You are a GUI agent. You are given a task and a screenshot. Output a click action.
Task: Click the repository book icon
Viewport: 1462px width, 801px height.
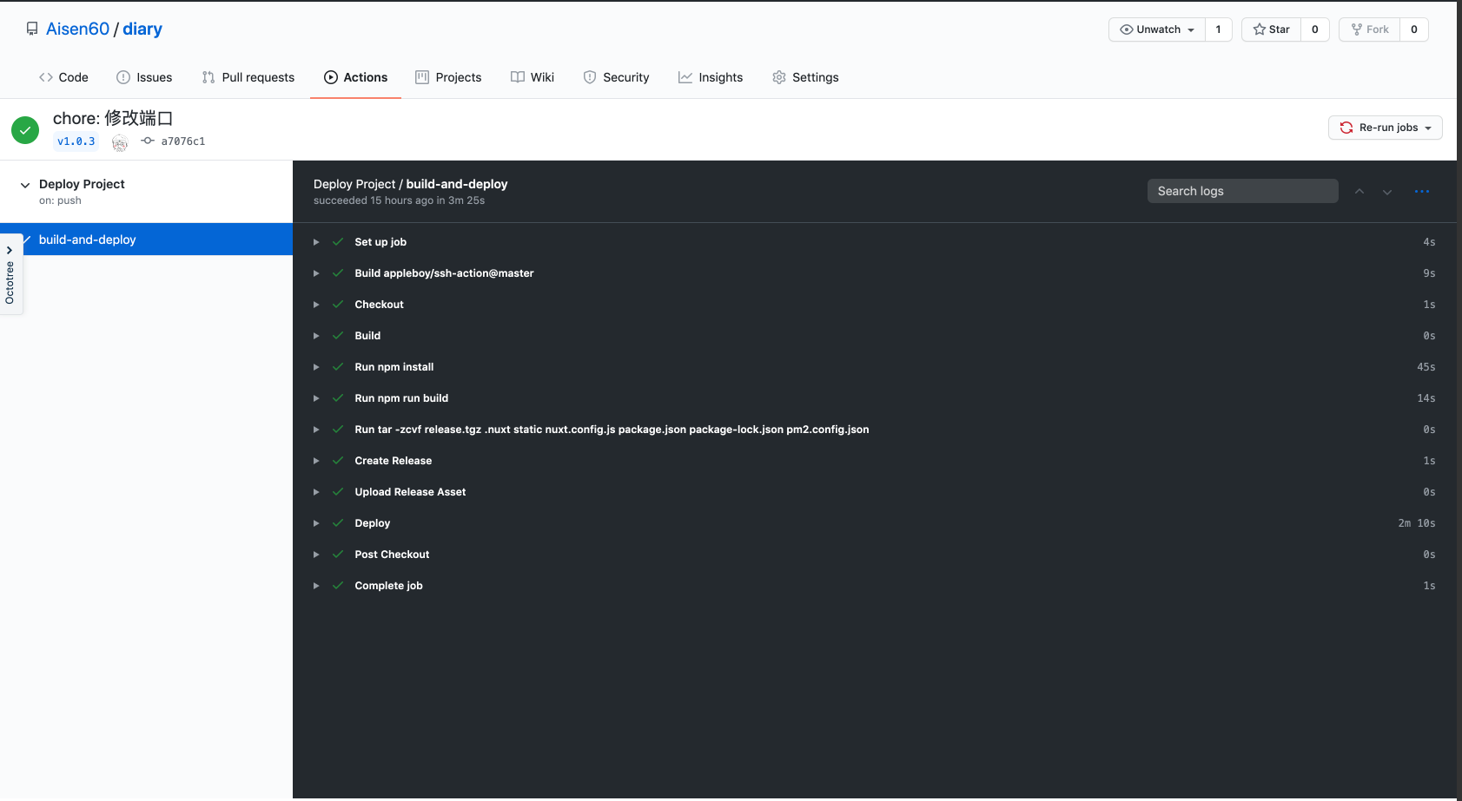pyautogui.click(x=32, y=29)
